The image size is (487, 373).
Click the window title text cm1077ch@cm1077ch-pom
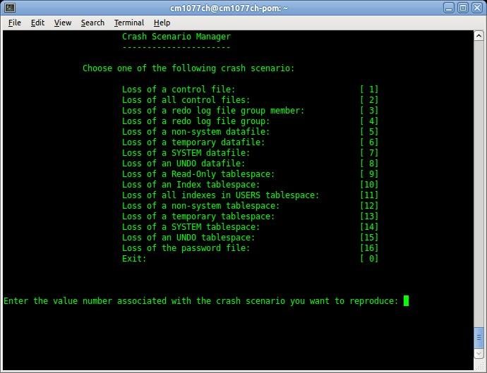coord(243,8)
